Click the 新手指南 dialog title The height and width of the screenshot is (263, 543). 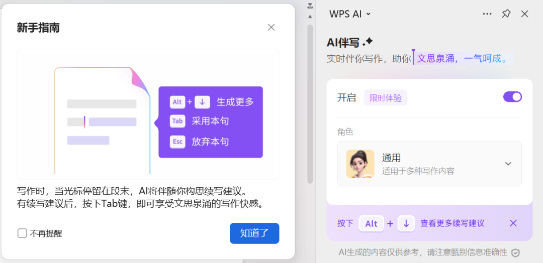coord(38,28)
